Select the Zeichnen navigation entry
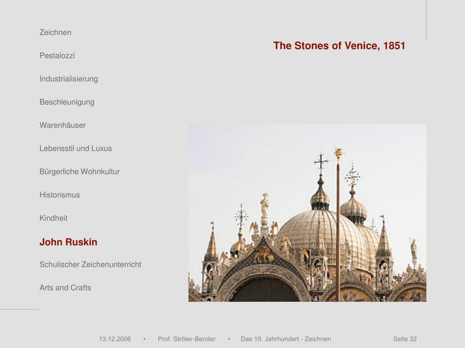 point(55,33)
